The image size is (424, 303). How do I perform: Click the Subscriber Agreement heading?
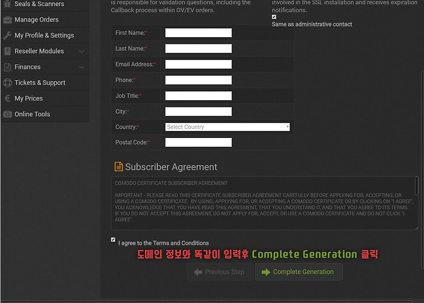pos(171,167)
